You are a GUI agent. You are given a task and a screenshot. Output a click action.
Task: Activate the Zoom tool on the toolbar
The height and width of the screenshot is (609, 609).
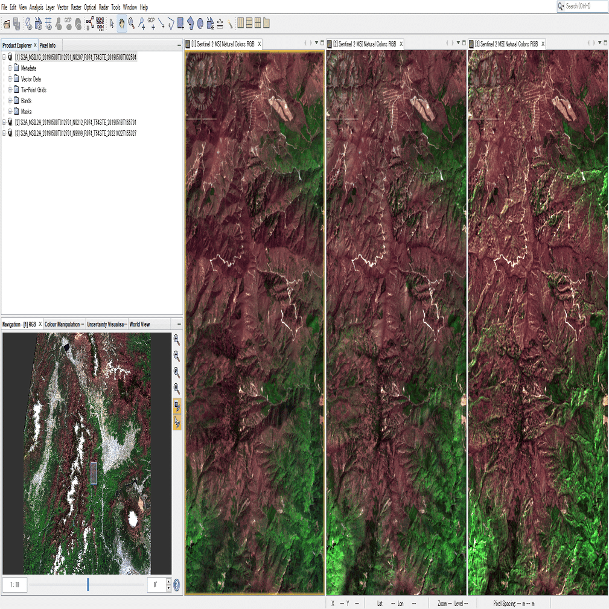coord(131,24)
